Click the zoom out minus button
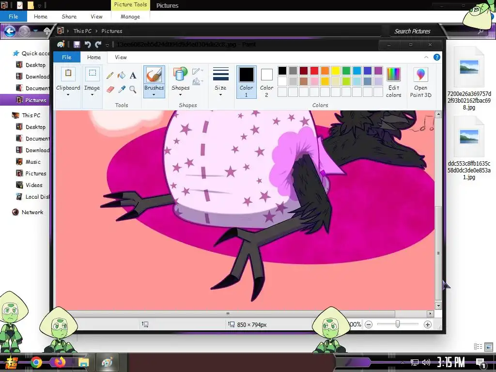 coord(369,324)
